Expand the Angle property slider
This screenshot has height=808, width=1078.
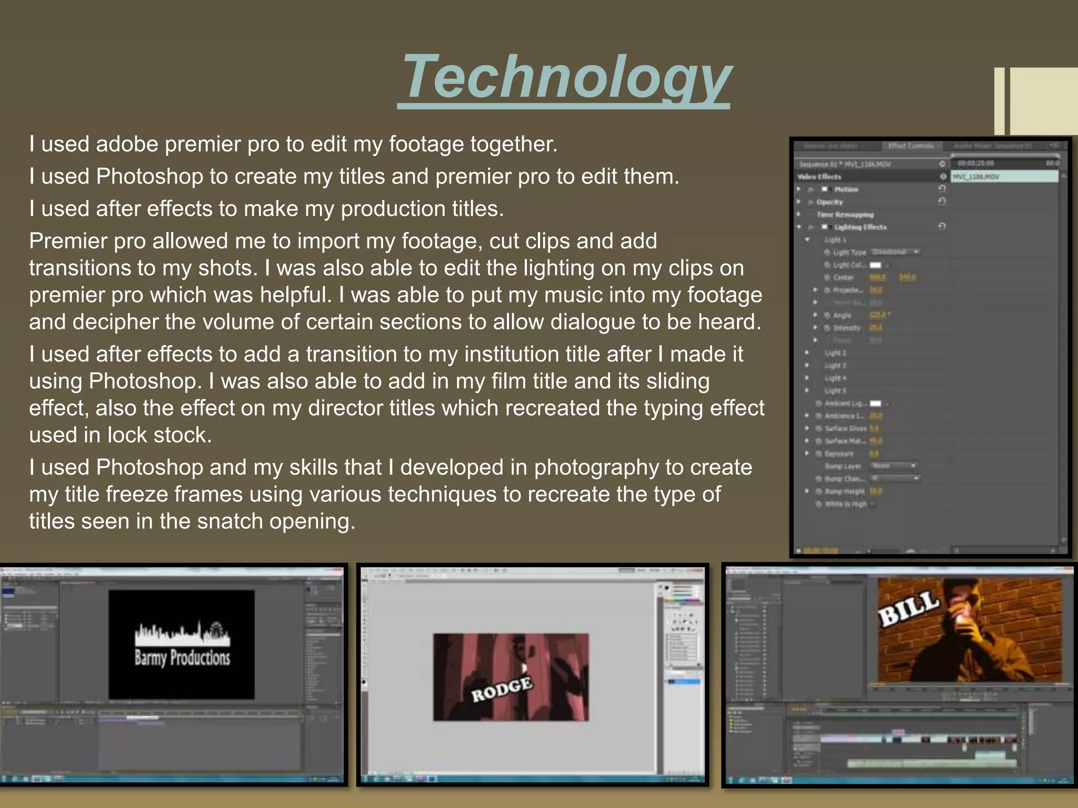(x=815, y=315)
